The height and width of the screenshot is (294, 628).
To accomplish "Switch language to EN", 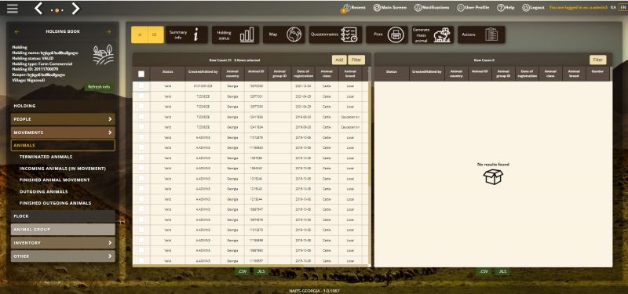I will 623,8.
